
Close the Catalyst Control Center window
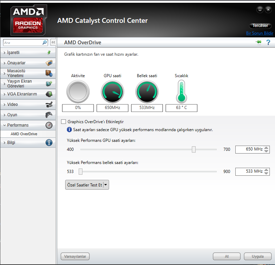[x=268, y=9]
